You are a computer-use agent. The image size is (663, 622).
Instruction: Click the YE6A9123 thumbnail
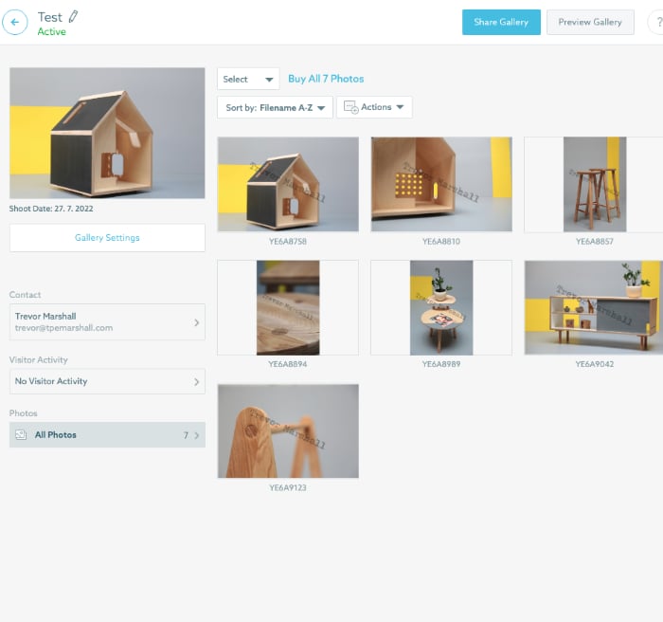[288, 430]
